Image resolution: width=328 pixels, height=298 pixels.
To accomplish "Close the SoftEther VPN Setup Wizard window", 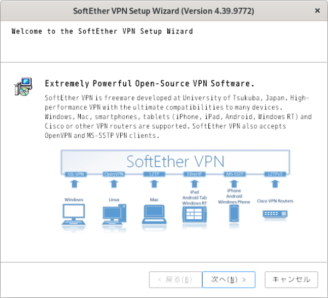I will pos(317,10).
